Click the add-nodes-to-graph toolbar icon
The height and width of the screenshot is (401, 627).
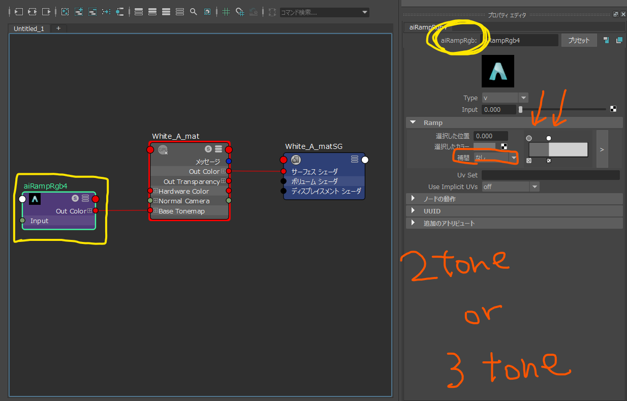click(79, 12)
